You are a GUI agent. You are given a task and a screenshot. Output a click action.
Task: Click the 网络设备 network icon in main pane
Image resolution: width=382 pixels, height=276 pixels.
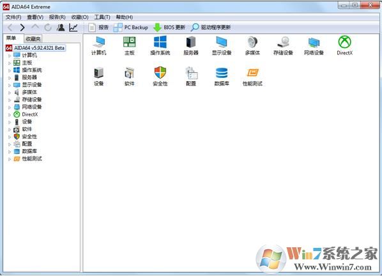tap(314, 45)
